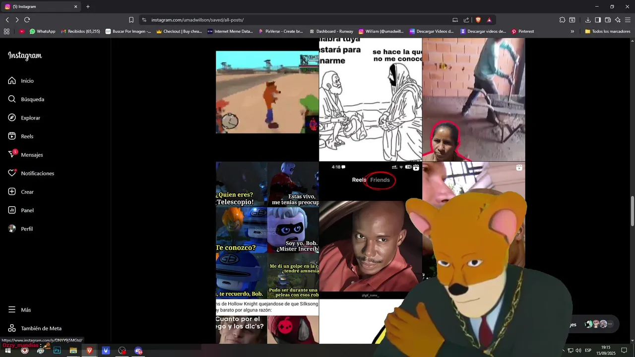View site information beside the URL
Screen dimensions: 635x357
(x=144, y=20)
